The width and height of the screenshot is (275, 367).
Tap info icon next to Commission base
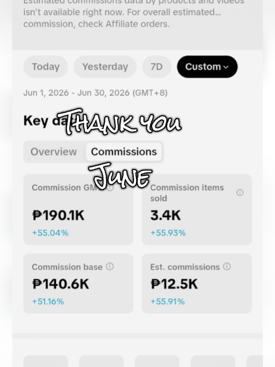coord(110,267)
